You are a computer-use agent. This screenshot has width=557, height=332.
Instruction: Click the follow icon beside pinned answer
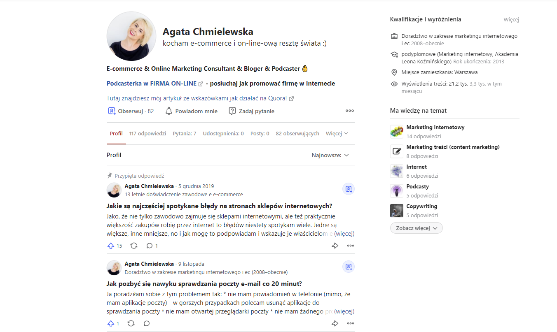[349, 189]
